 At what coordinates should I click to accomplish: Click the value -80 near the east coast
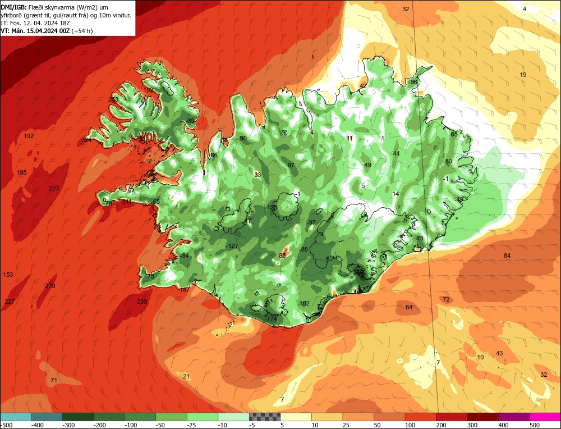(448, 161)
